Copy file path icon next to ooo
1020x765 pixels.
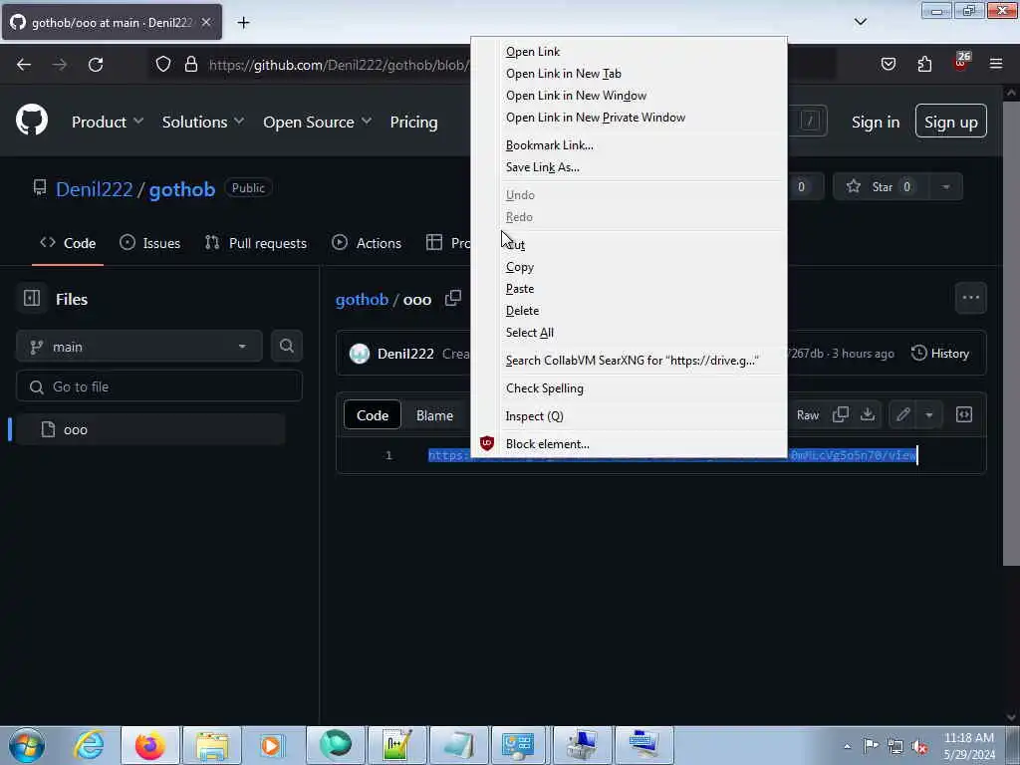pos(453,299)
